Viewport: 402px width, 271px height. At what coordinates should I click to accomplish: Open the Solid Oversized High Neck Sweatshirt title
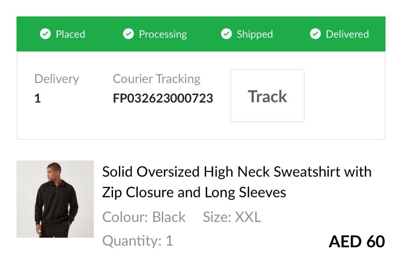coord(237,182)
